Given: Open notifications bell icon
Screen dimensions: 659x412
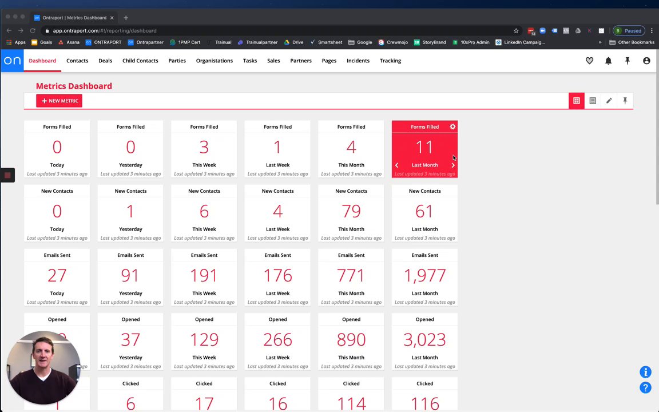Looking at the screenshot, I should pyautogui.click(x=608, y=61).
